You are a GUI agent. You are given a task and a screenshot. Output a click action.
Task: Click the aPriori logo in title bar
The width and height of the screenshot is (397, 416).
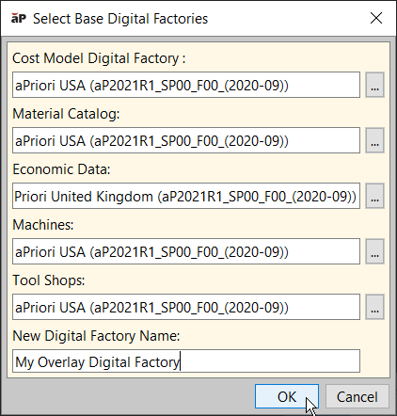click(x=19, y=18)
